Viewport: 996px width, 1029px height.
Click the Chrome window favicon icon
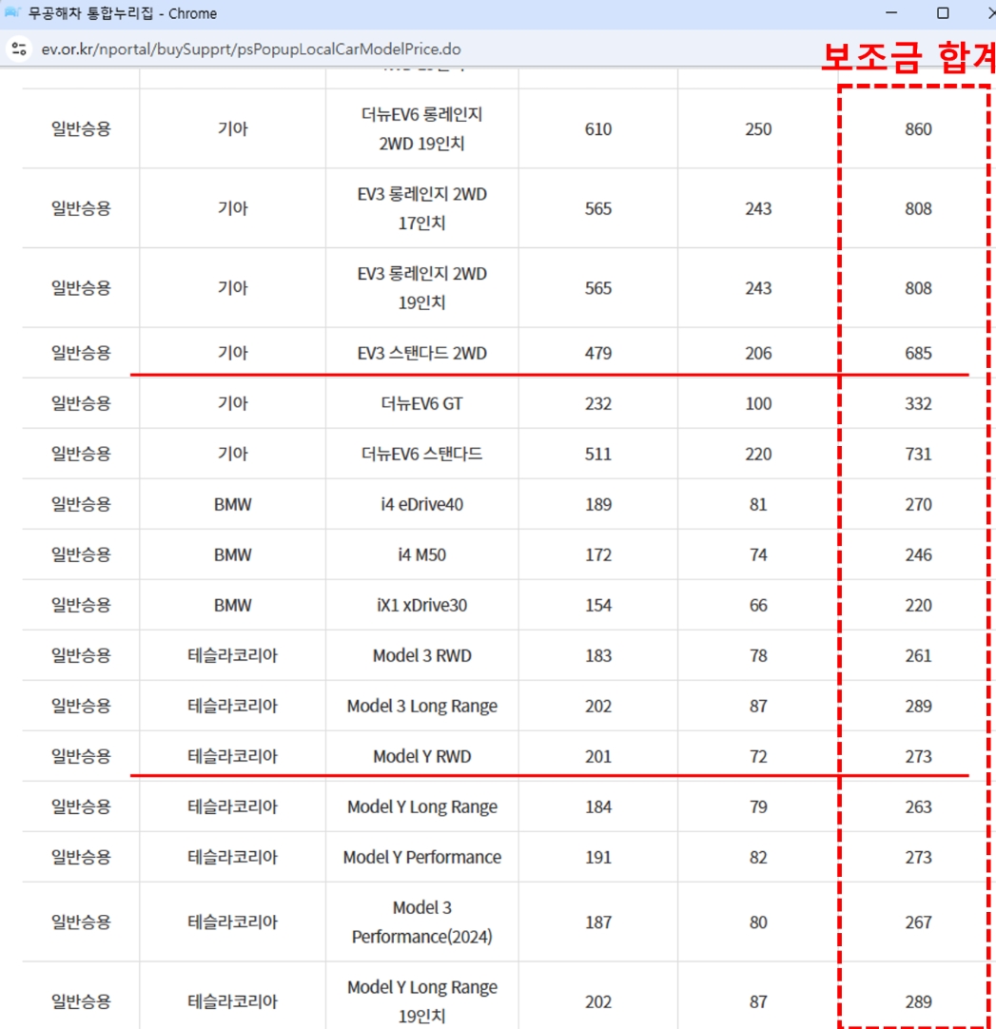(11, 13)
